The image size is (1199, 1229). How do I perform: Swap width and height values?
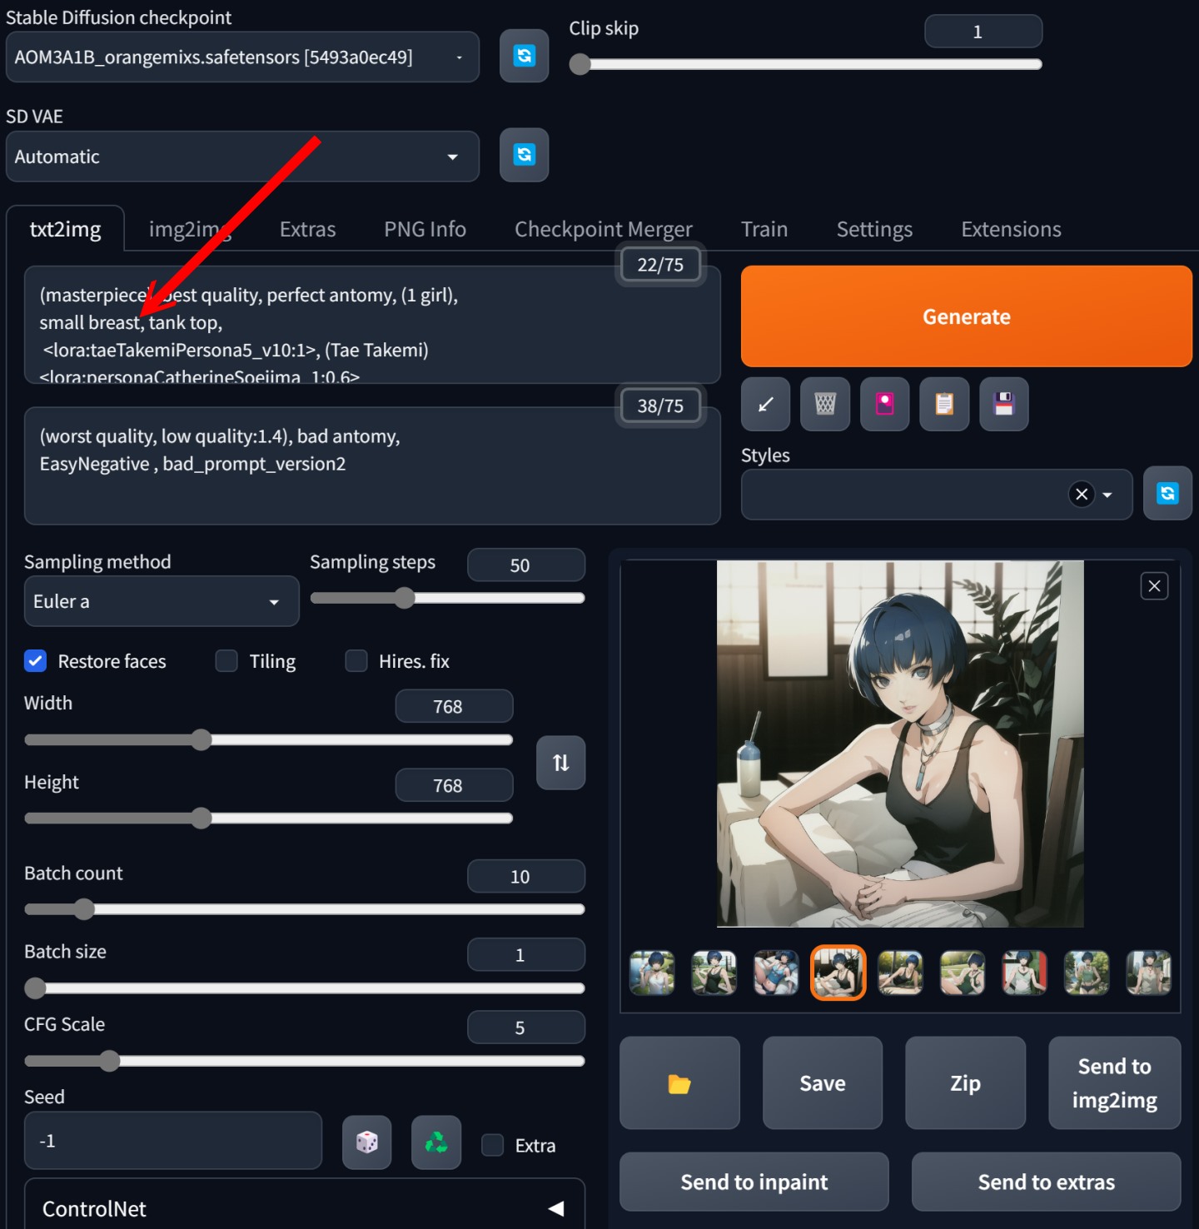tap(560, 763)
